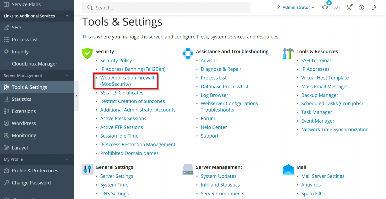
Task: Click the Service Plans book icon
Action: tap(6, 4)
